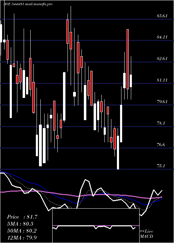The image size is (174, 243).
Task: Click the 5MA : 80.5 readout
Action: (20, 224)
